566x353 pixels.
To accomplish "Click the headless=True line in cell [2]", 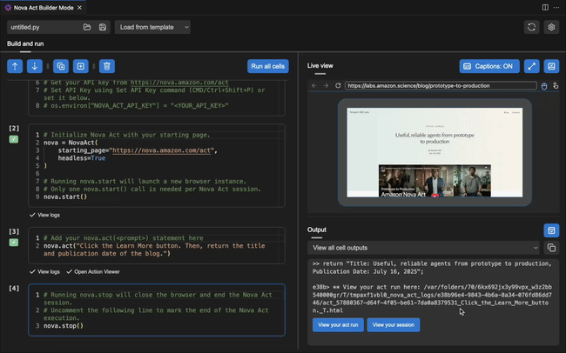I will pyautogui.click(x=82, y=158).
